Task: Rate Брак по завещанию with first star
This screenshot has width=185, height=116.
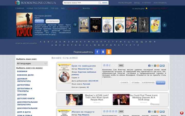Action: 104,65
